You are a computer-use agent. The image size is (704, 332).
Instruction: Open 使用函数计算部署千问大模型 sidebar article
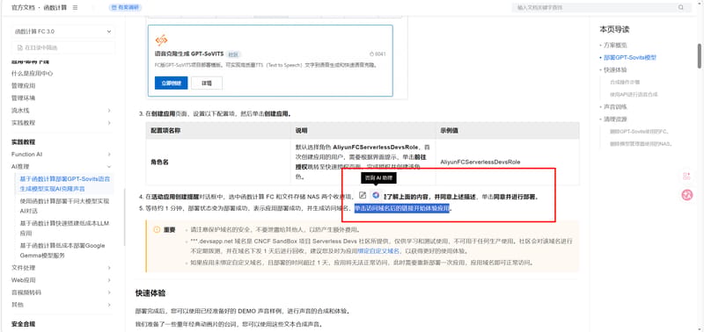point(64,206)
